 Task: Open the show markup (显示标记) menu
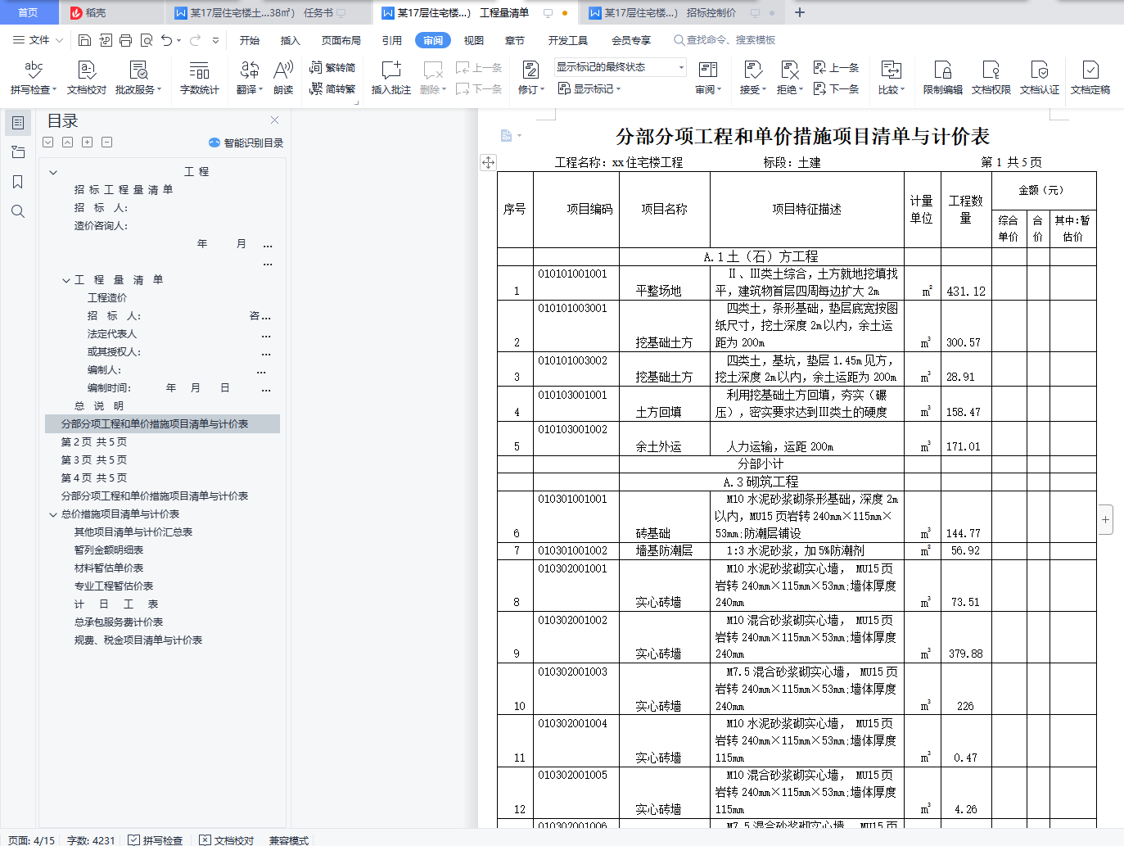589,88
